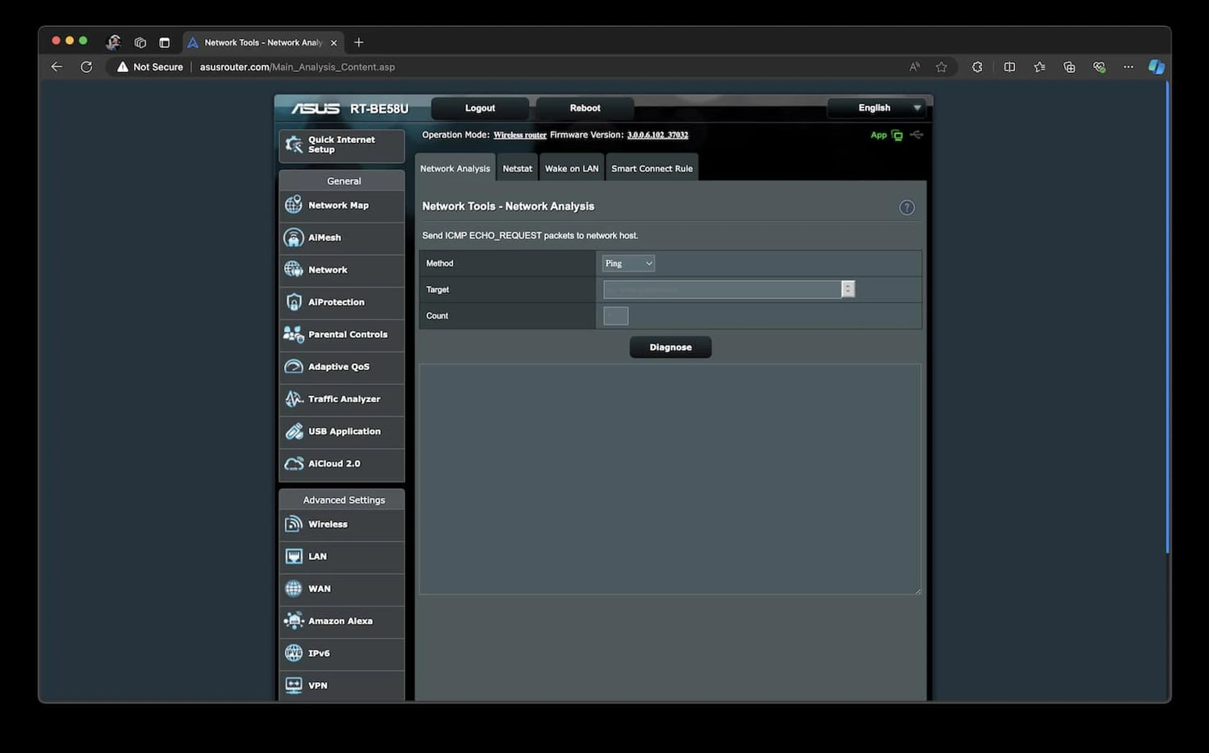Open browser extensions icon
1209x753 pixels.
(977, 67)
